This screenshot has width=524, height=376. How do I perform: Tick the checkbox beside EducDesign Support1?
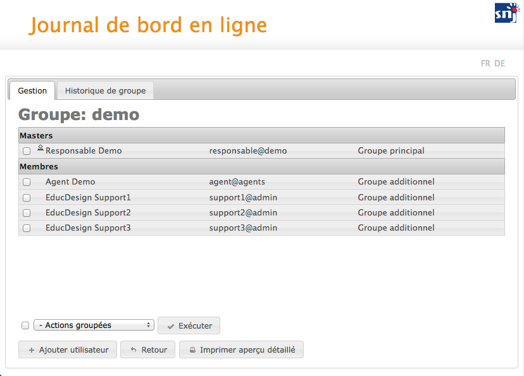[x=25, y=197]
